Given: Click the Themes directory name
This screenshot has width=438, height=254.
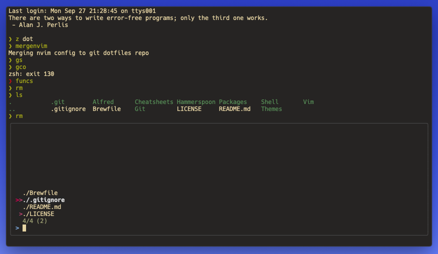Looking at the screenshot, I should (272, 109).
